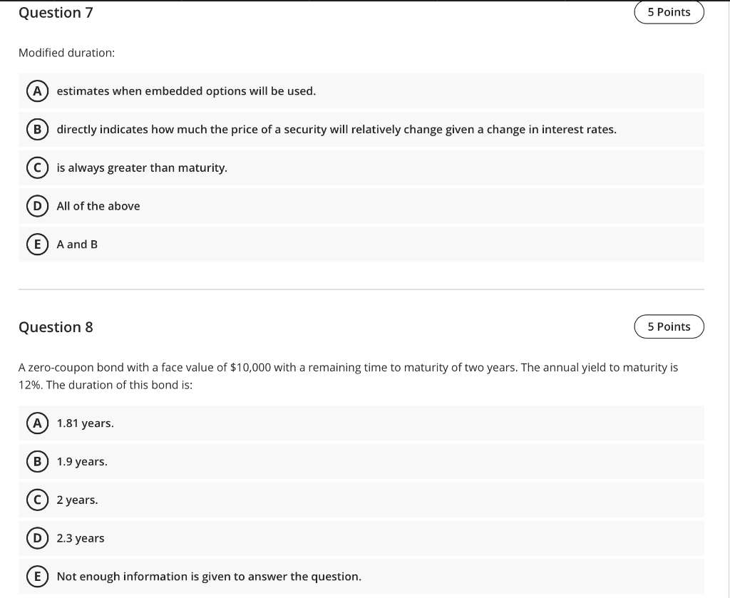
Task: Click the 'Question 7' heading
Action: tap(56, 12)
